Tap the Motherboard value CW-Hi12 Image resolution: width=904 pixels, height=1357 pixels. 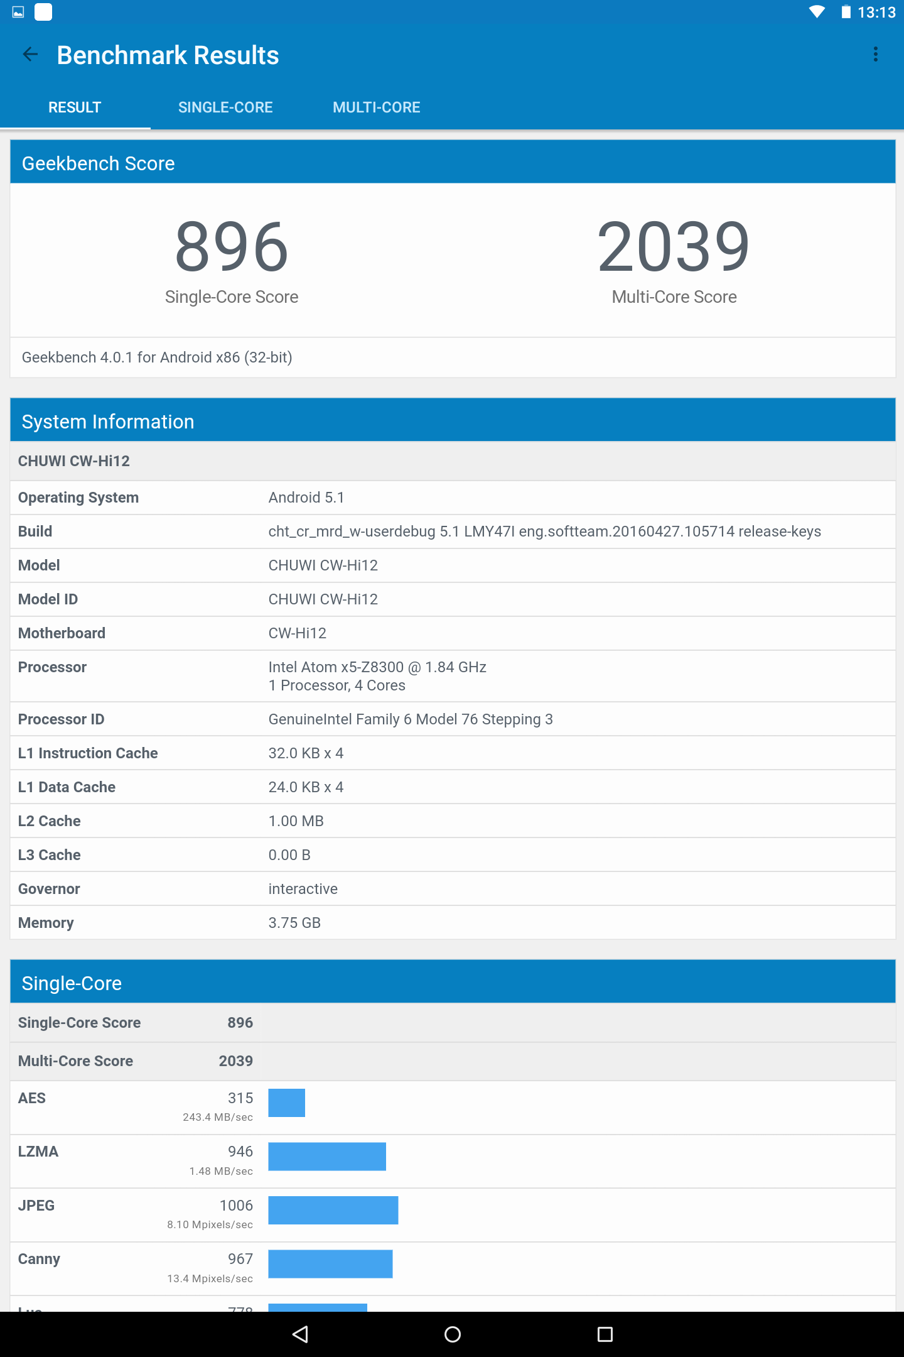(x=298, y=633)
